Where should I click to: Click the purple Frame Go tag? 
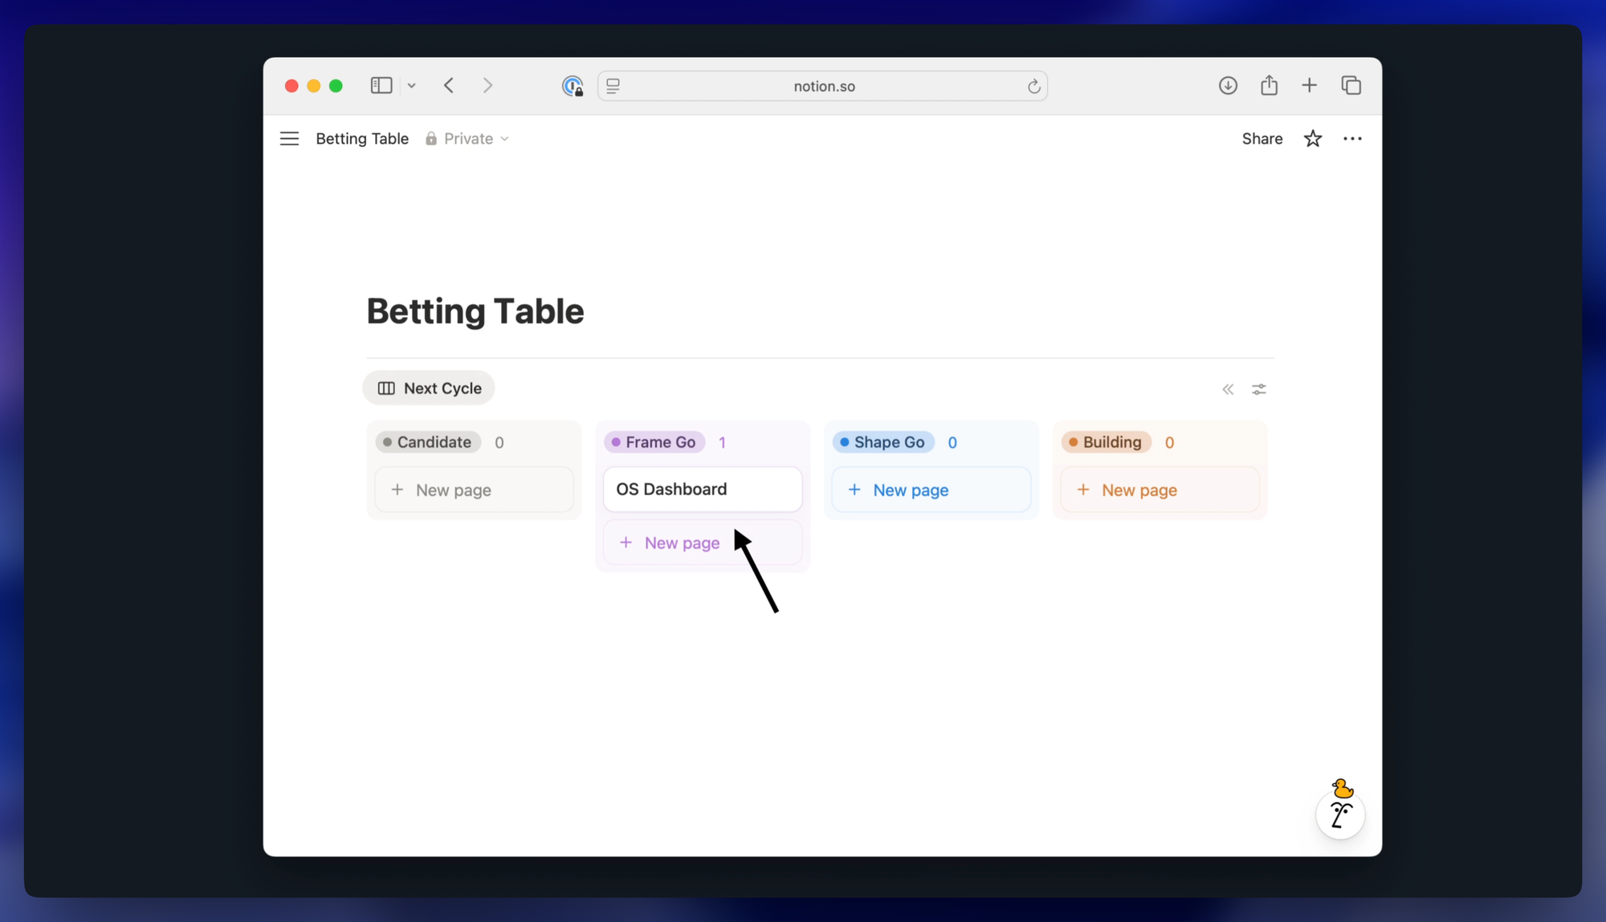point(654,442)
